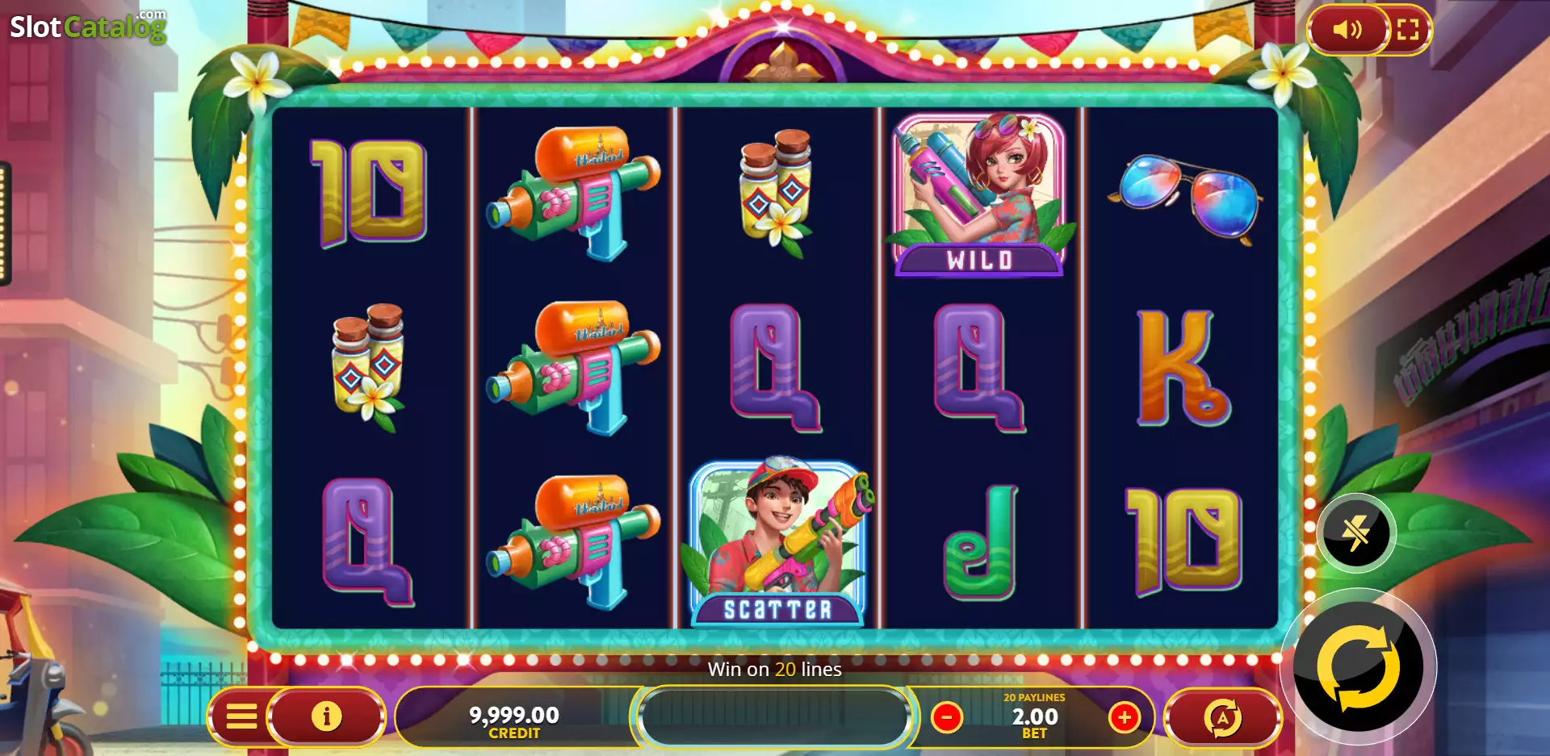1550x756 pixels.
Task: Spin the reels with yellow arrows button
Action: 1359,668
